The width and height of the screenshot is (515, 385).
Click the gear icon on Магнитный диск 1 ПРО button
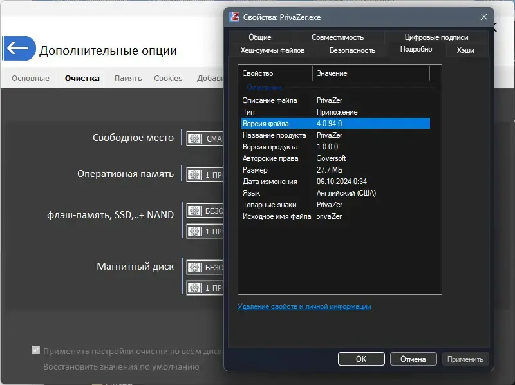tap(194, 288)
